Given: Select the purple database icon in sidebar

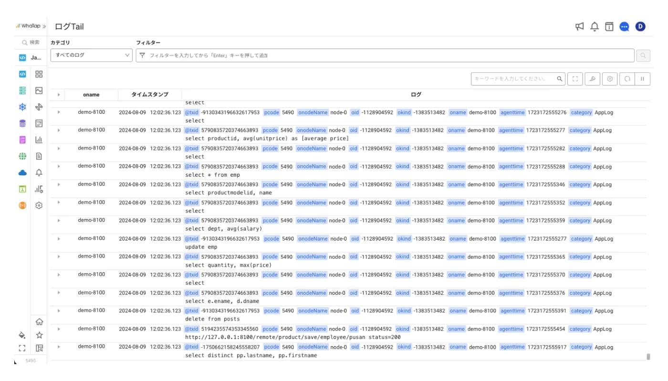Looking at the screenshot, I should click(22, 123).
